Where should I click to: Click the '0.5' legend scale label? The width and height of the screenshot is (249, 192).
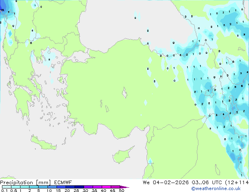(x=14, y=190)
